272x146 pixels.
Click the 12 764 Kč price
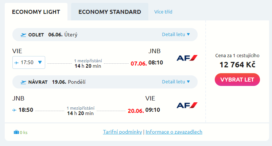[237, 65]
